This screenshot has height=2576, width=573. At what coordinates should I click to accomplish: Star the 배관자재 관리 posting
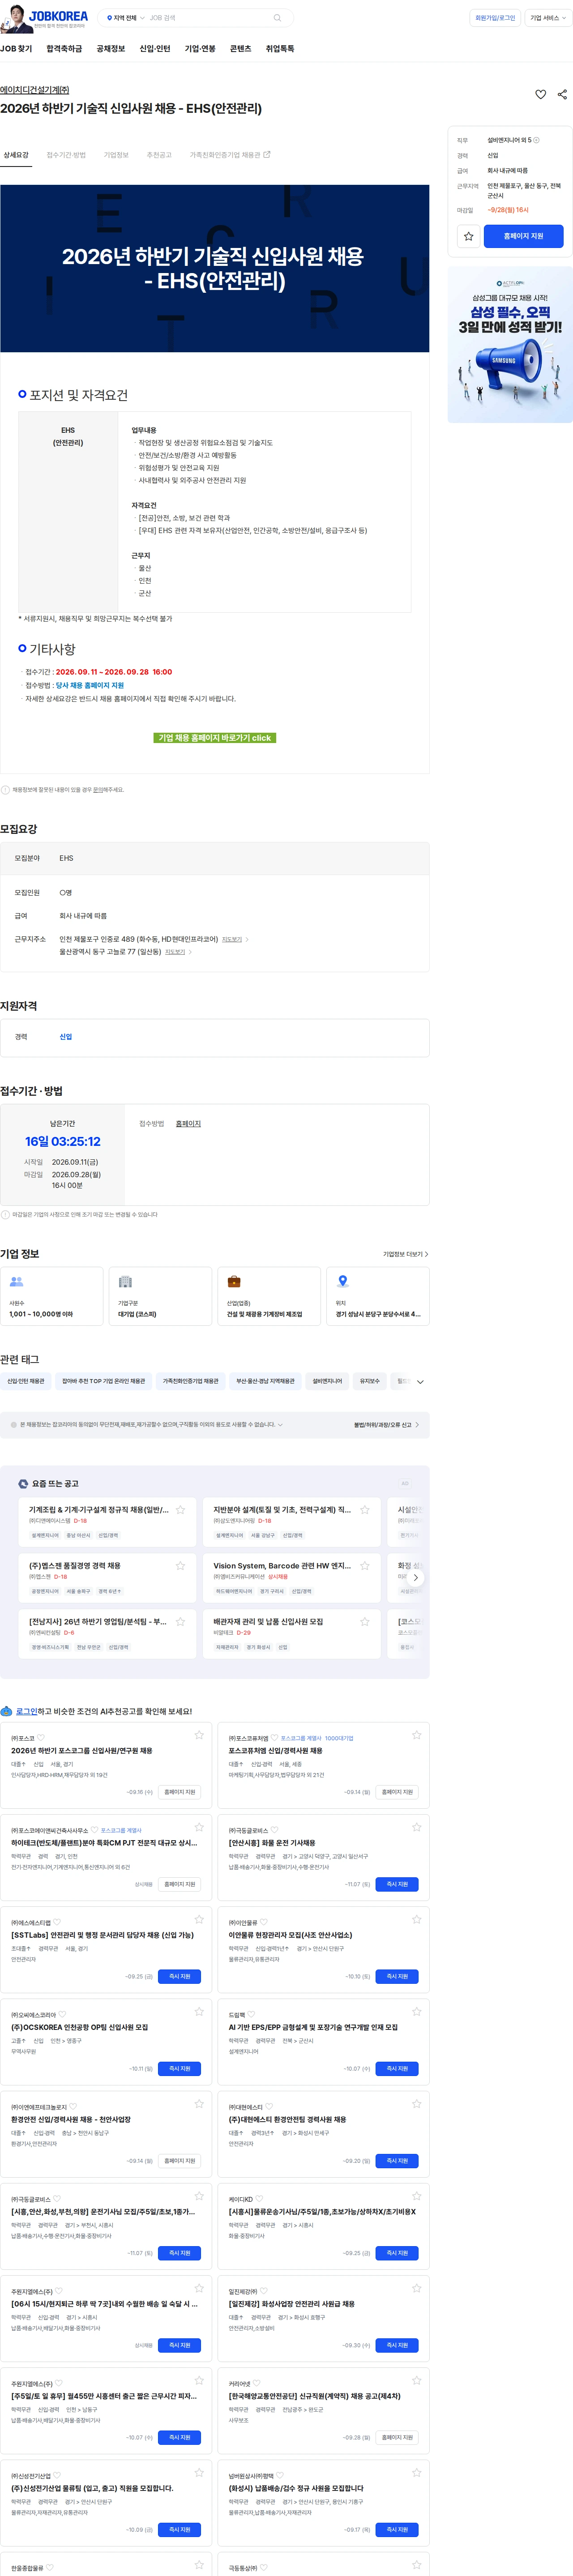[365, 1622]
